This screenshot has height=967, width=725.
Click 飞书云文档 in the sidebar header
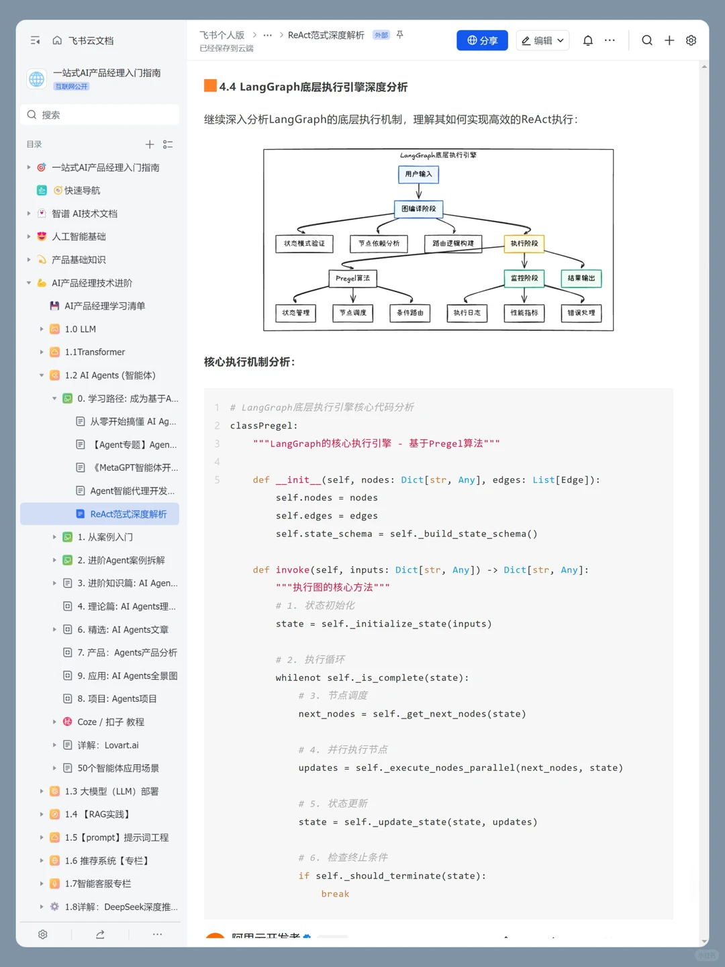tap(91, 40)
